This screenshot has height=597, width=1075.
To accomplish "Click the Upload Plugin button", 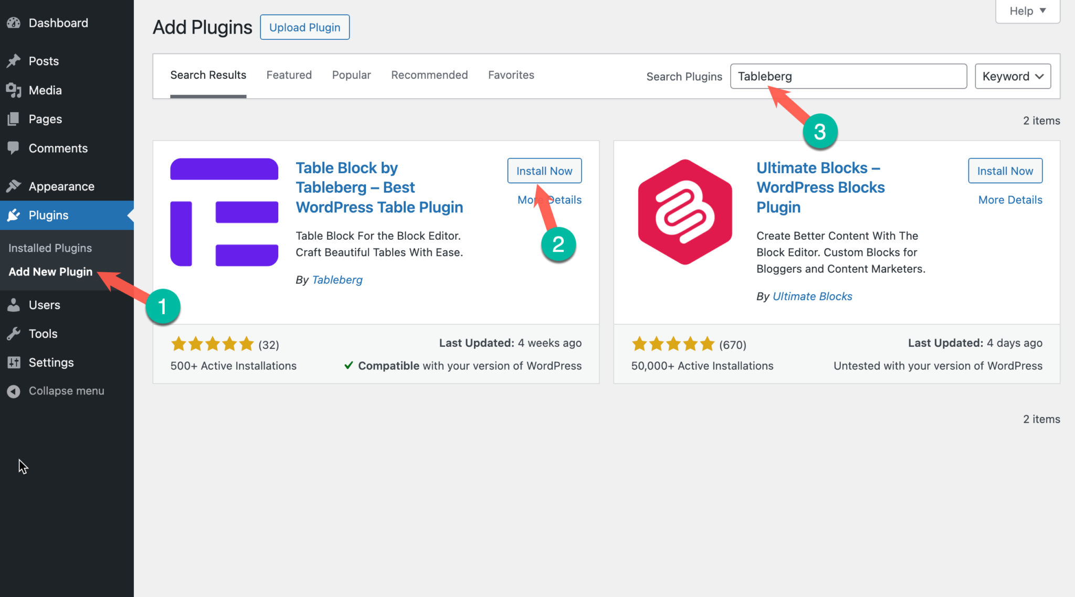I will [x=304, y=27].
